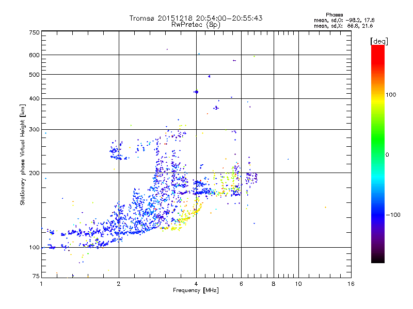Click the 'mean, sd,X: 86.8, 21.6' line
The height and width of the screenshot is (309, 413).
(x=343, y=26)
